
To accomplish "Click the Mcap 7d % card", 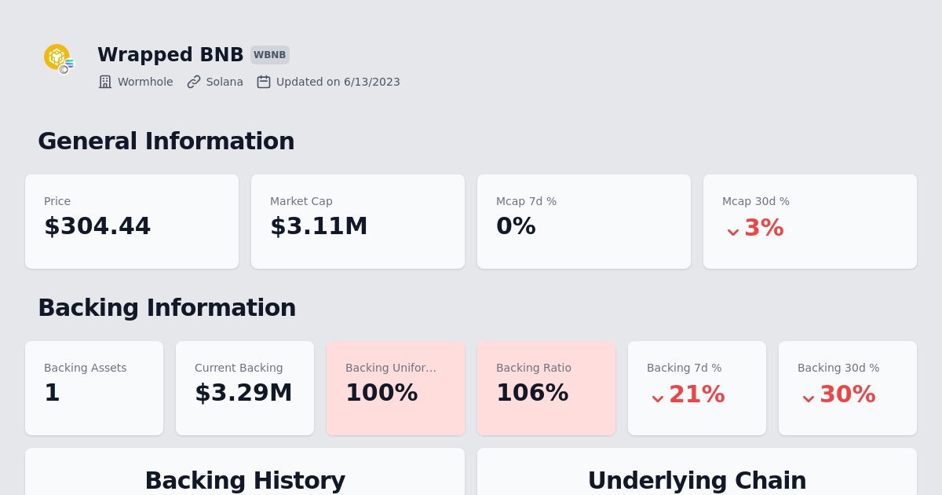I will (584, 222).
